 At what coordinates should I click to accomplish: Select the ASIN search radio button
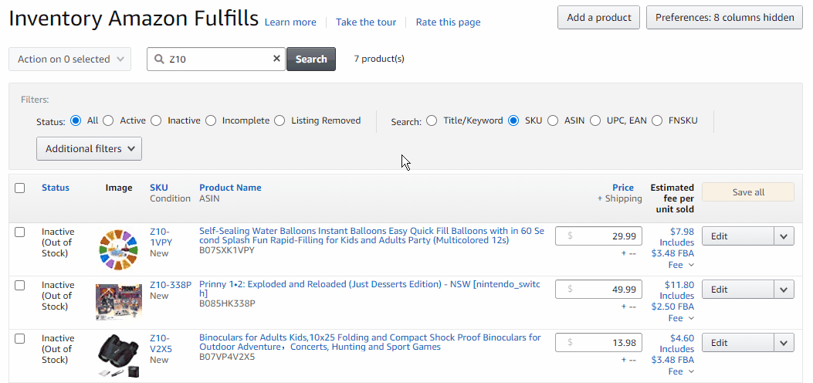point(553,120)
